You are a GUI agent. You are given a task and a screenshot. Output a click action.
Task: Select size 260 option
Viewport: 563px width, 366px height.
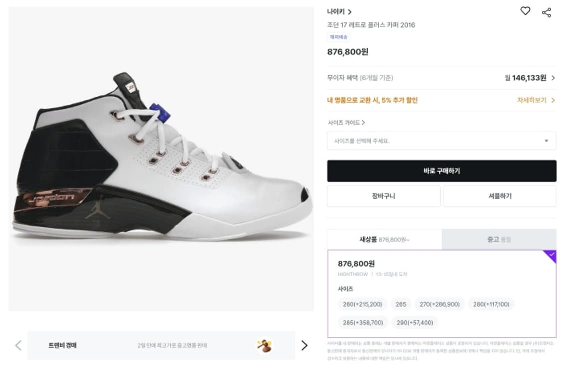click(362, 304)
